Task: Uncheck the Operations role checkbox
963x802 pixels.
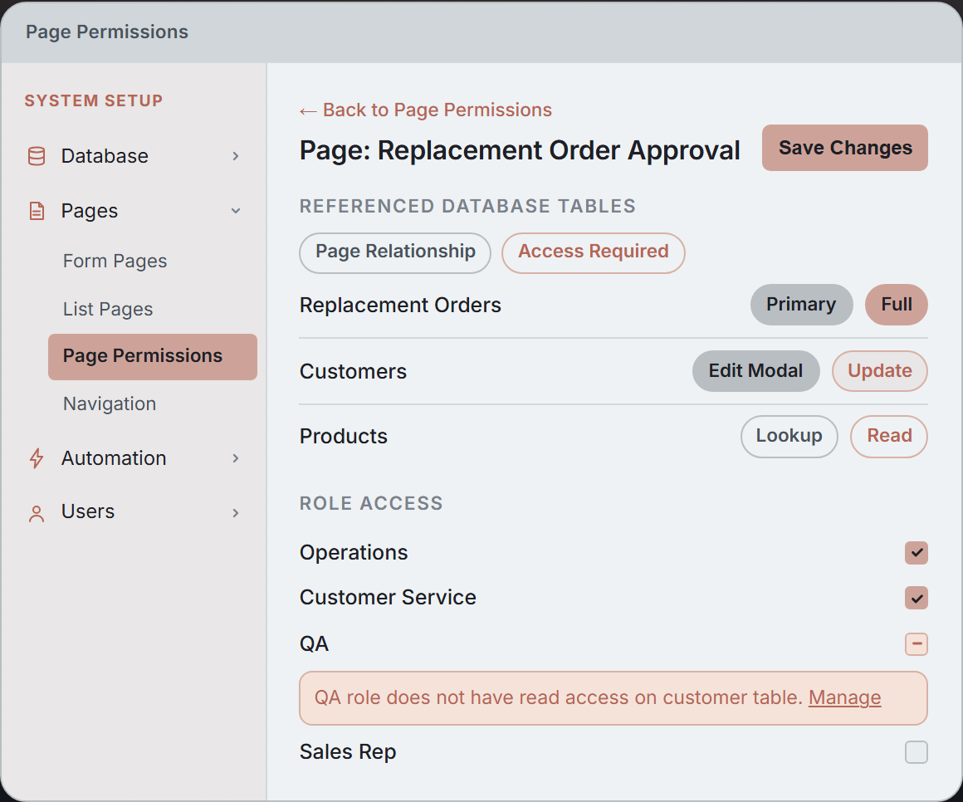Action: [917, 553]
